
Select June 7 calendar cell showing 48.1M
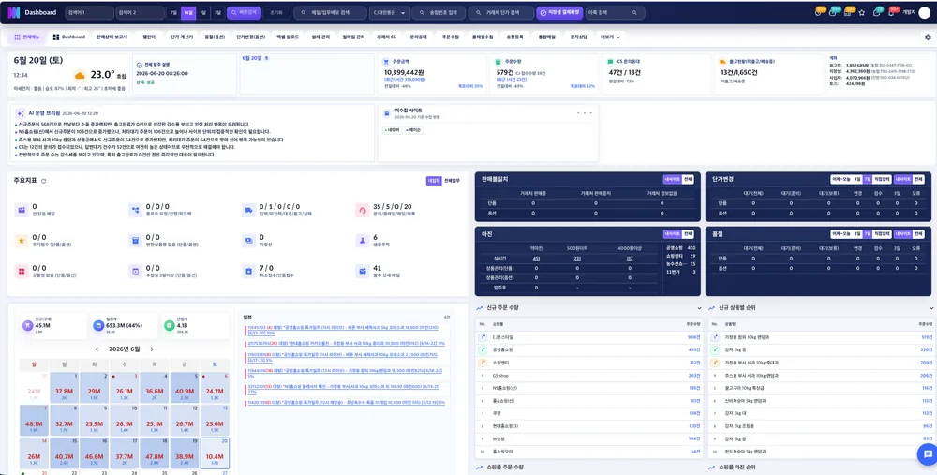(x=34, y=422)
